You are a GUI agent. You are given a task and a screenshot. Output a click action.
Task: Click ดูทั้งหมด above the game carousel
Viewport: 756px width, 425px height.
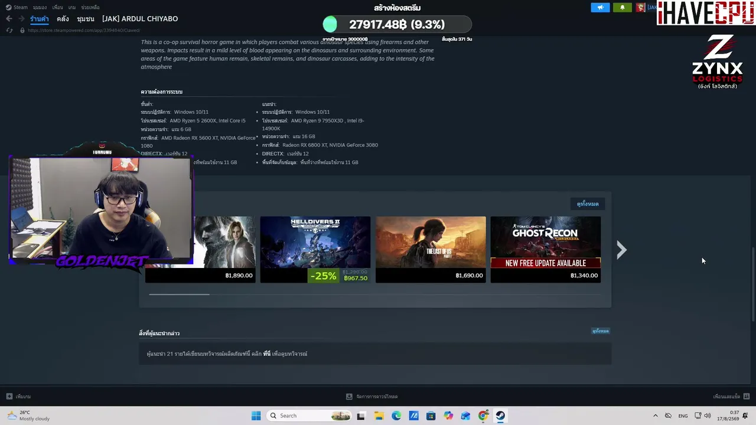pyautogui.click(x=588, y=204)
